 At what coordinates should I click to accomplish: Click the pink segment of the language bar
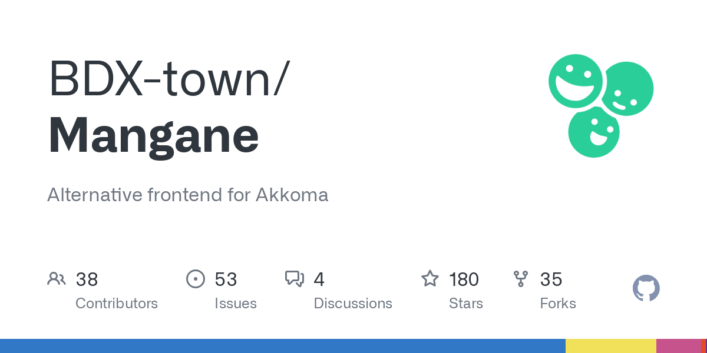click(678, 346)
